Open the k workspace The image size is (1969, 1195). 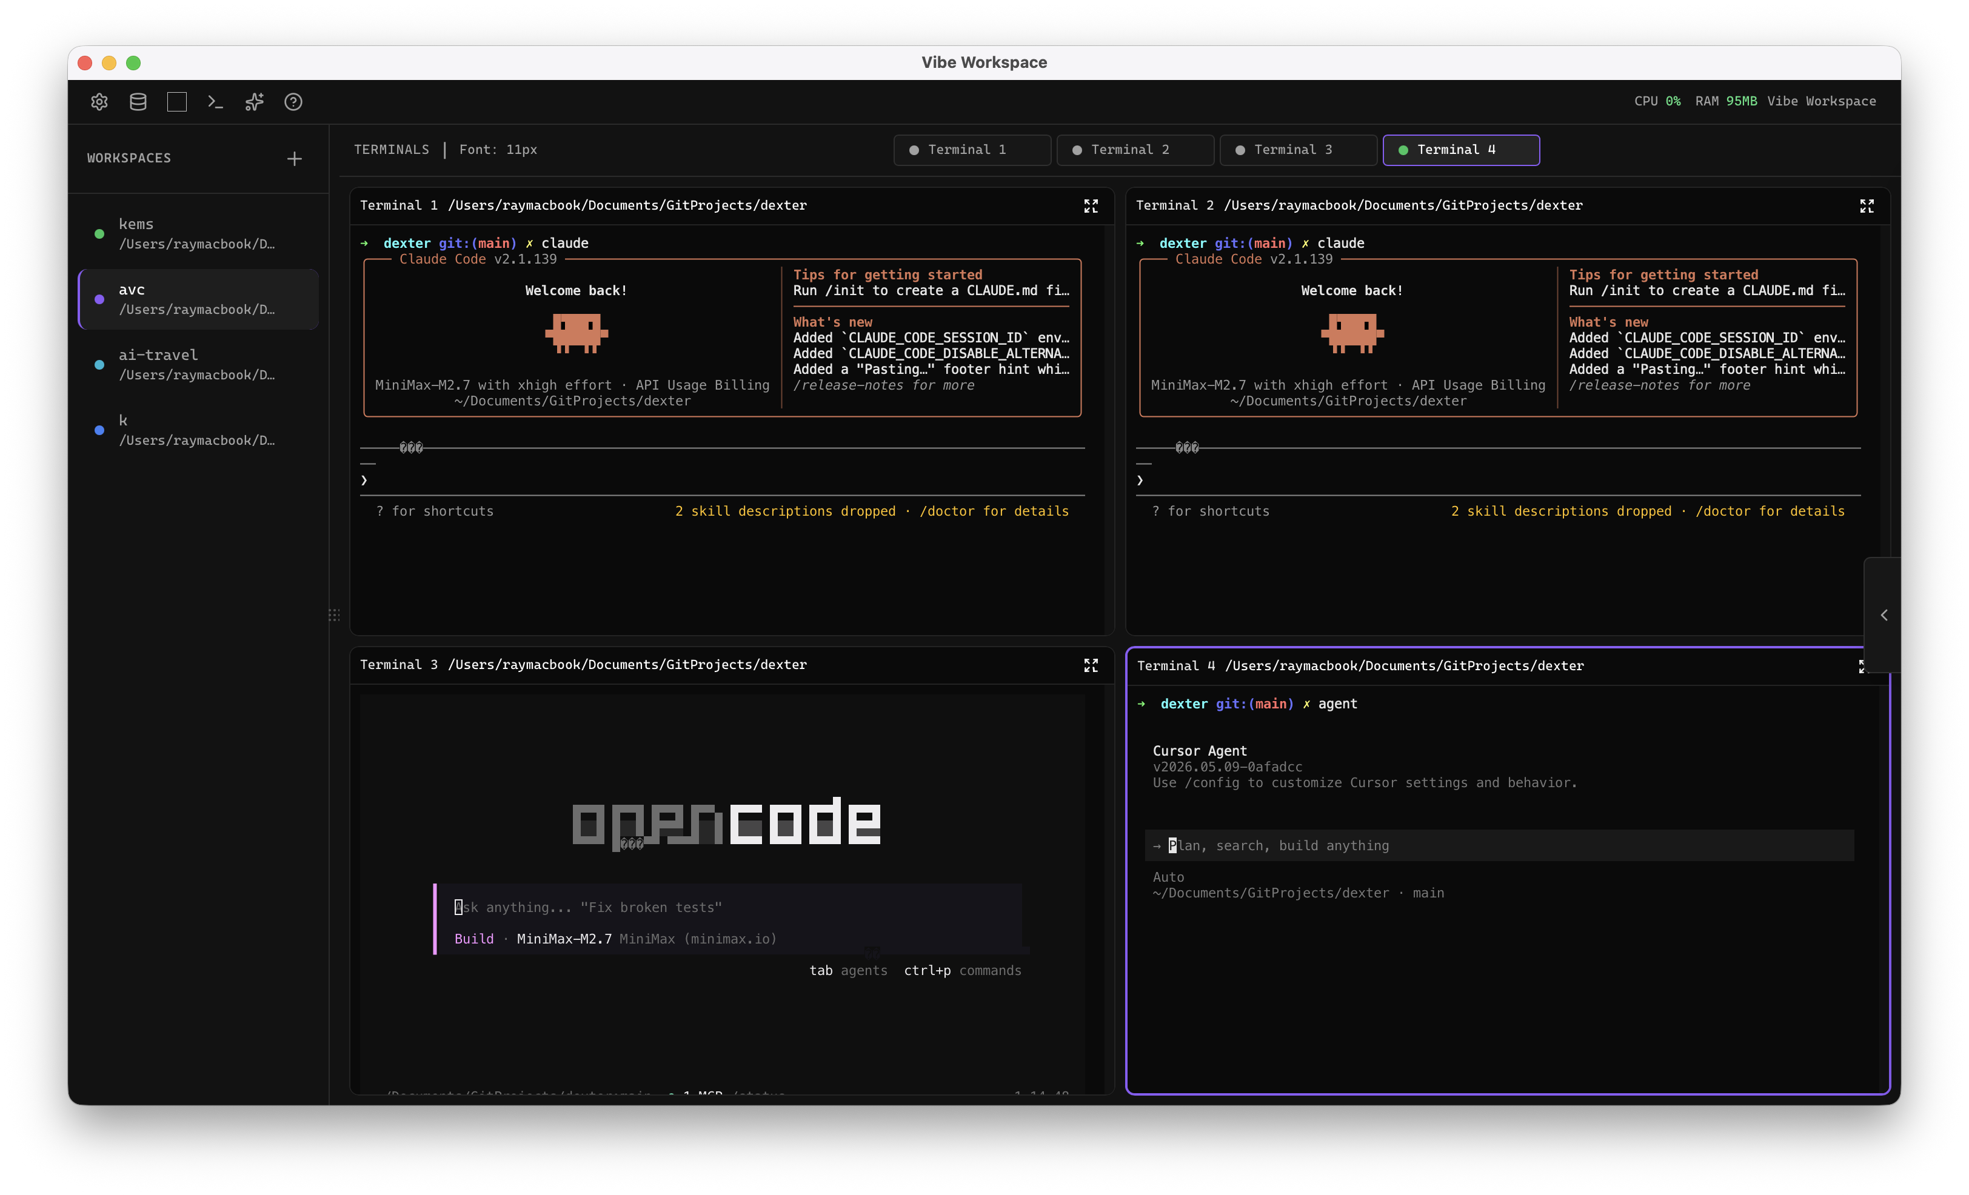point(198,430)
